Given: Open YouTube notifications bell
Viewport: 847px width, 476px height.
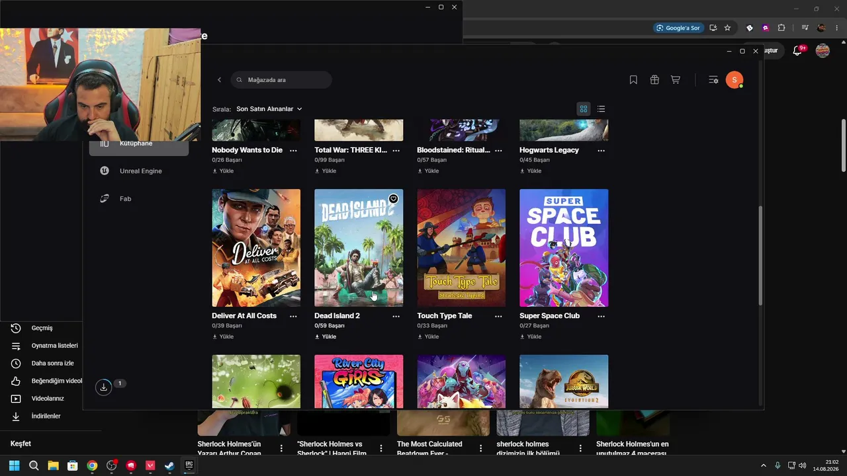Looking at the screenshot, I should [797, 51].
